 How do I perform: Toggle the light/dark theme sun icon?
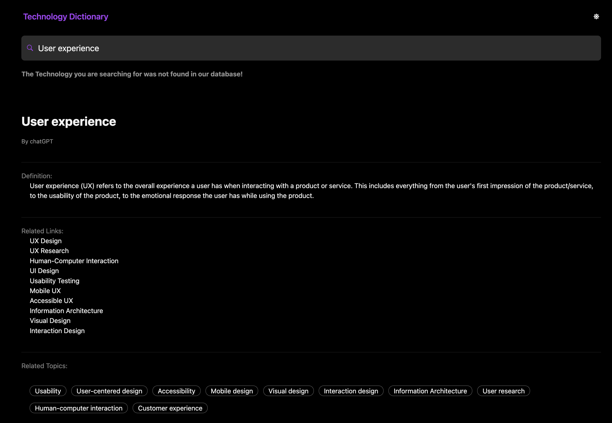596,17
